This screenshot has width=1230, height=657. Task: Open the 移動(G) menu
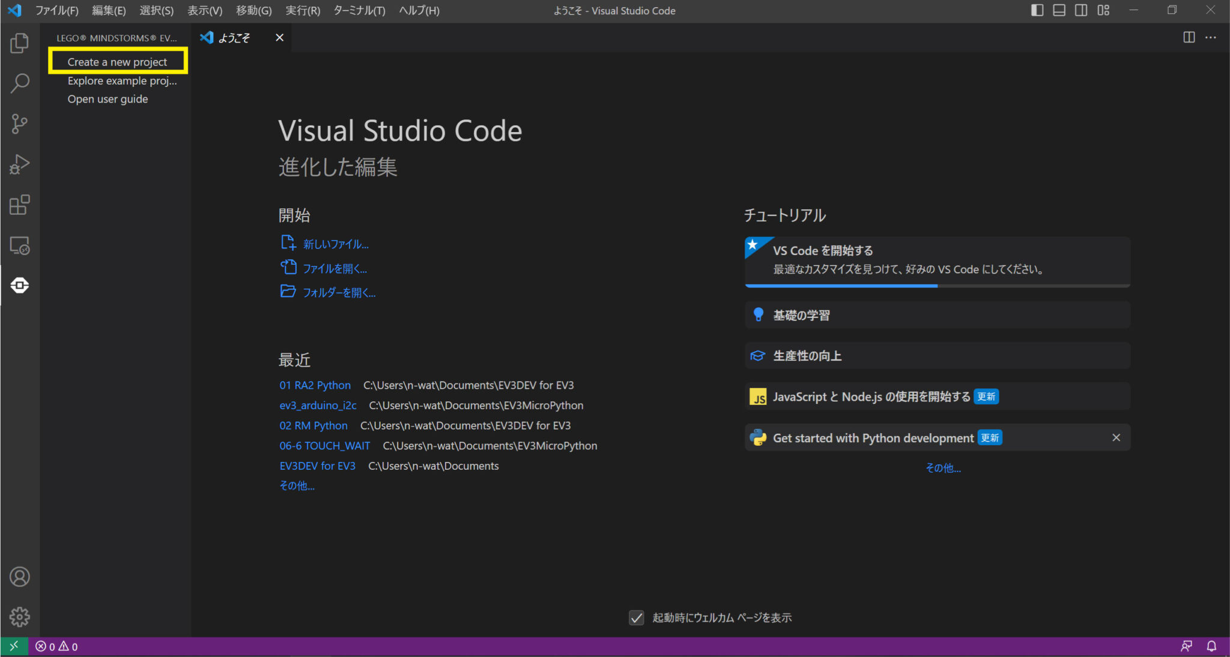pos(254,10)
